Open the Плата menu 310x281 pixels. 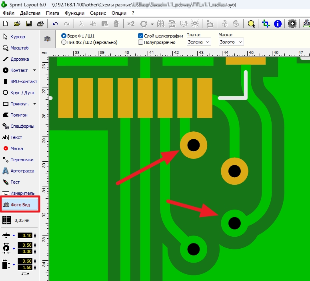pos(52,13)
